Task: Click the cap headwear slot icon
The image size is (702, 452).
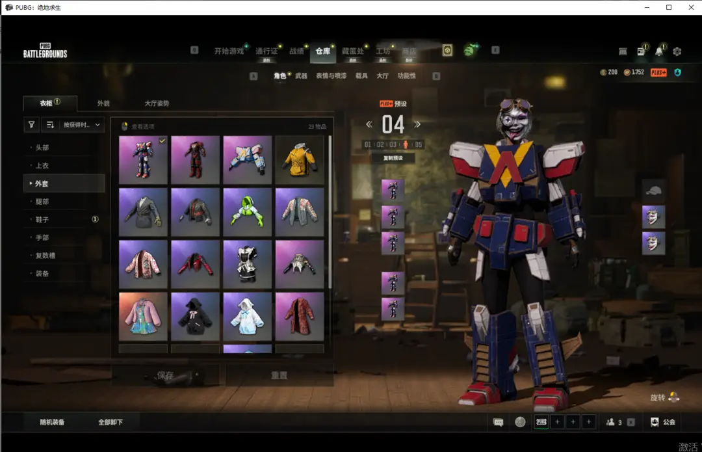Action: [x=654, y=191]
